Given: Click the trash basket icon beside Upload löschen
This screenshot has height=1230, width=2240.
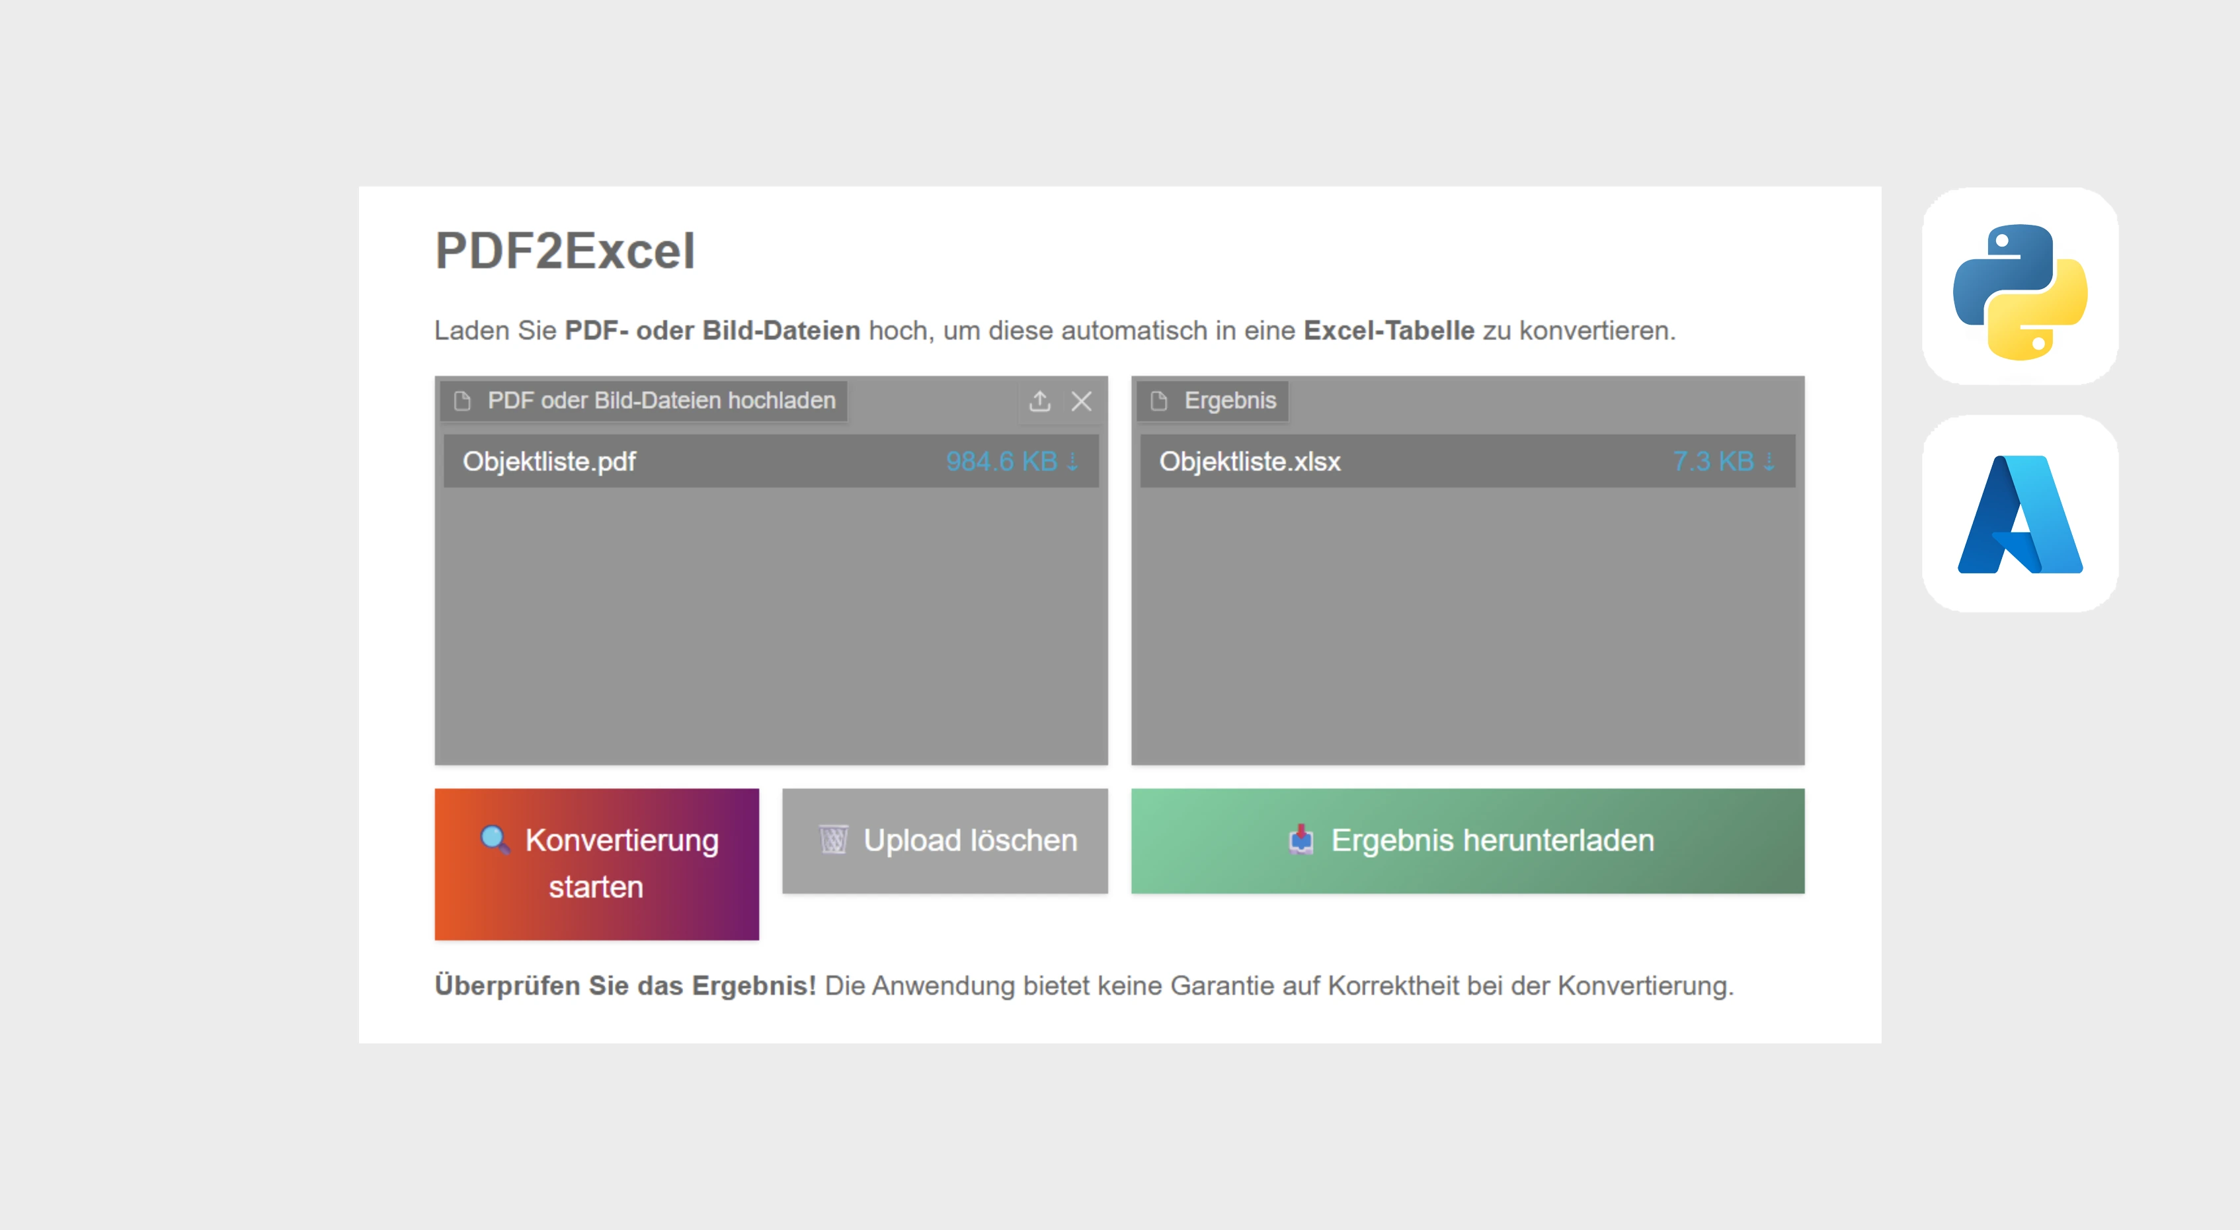Looking at the screenshot, I should pos(833,839).
